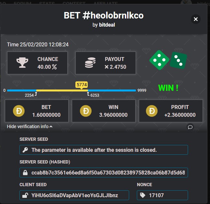210x204 pixels.
Task: Click the payout coins stack icon
Action: pos(90,63)
